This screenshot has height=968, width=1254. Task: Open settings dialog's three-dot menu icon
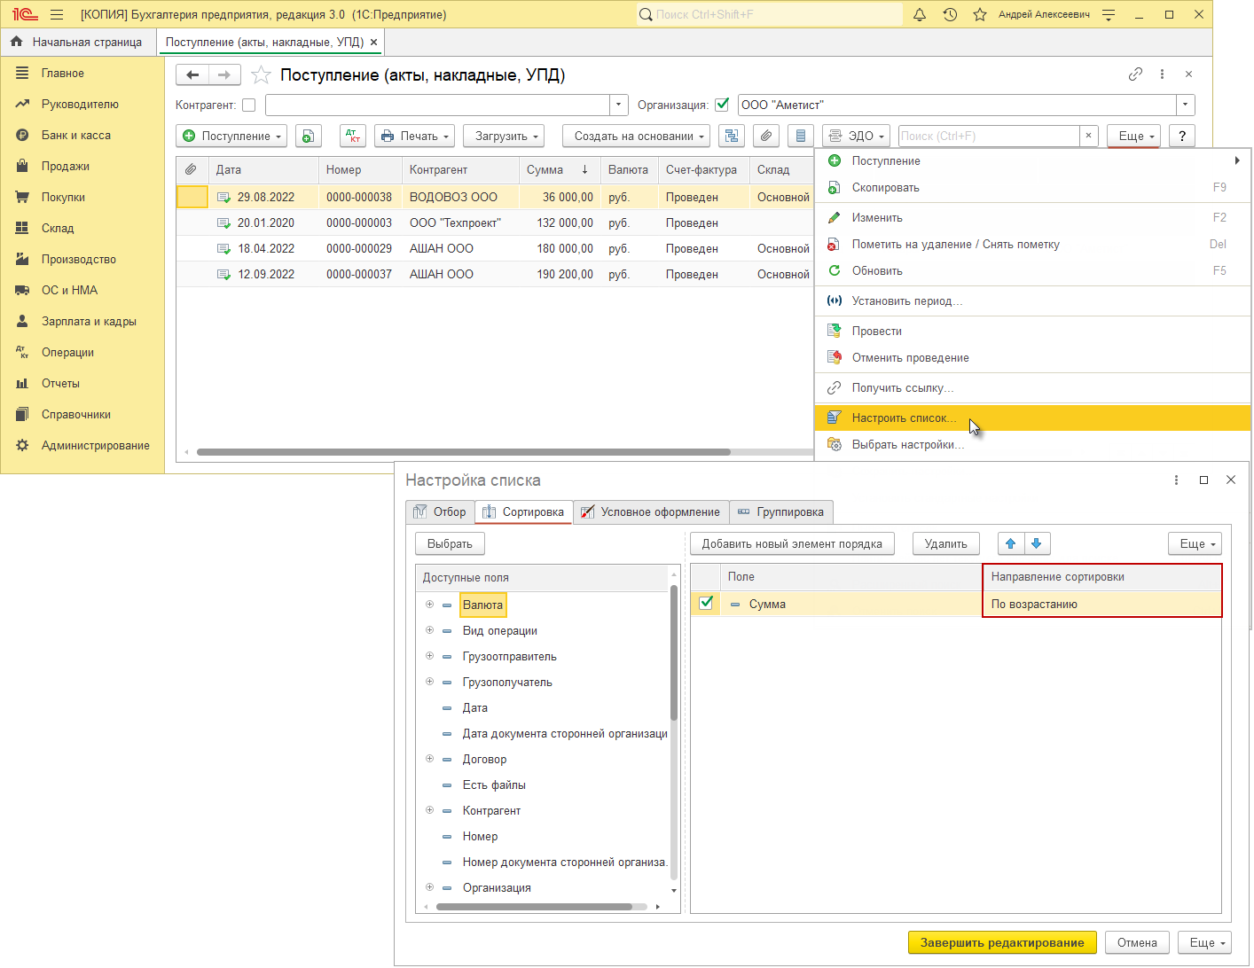[x=1176, y=480]
